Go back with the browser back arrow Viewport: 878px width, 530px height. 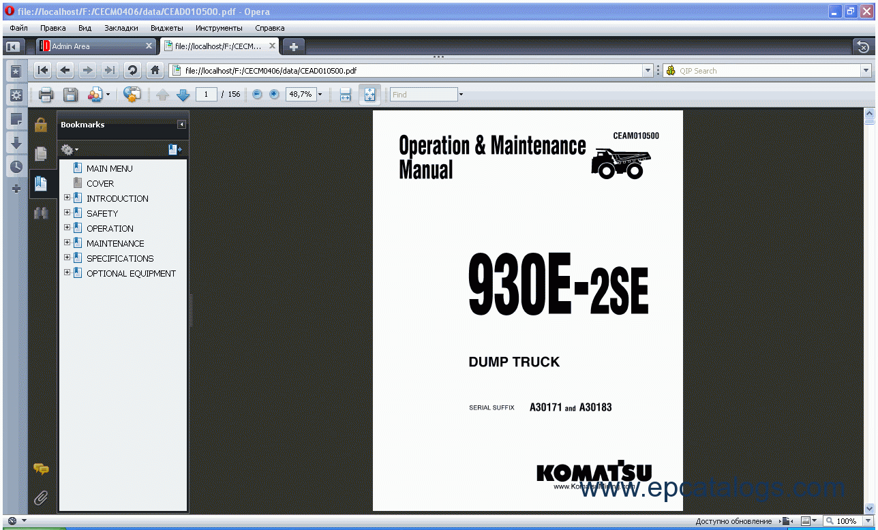pyautogui.click(x=65, y=70)
